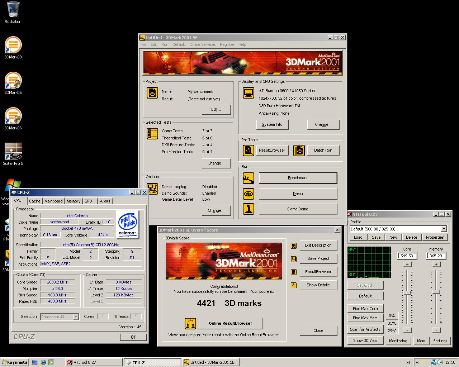This screenshot has width=459, height=367.
Task: Click Change button in Selected Tests section
Action: coord(216,163)
